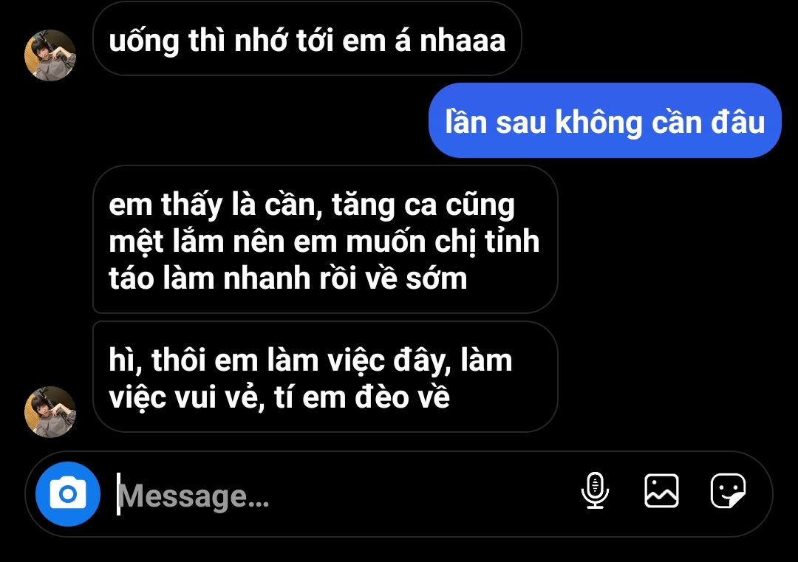View profile from the top profile picture

click(50, 55)
